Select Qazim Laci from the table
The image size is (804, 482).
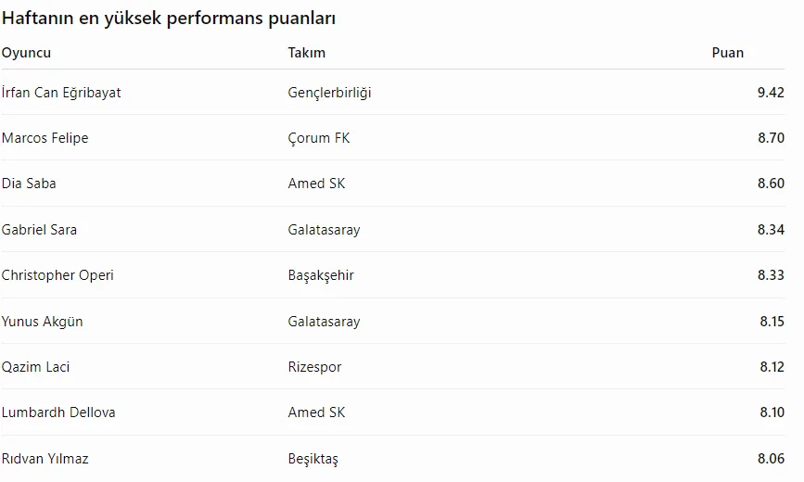click(35, 367)
